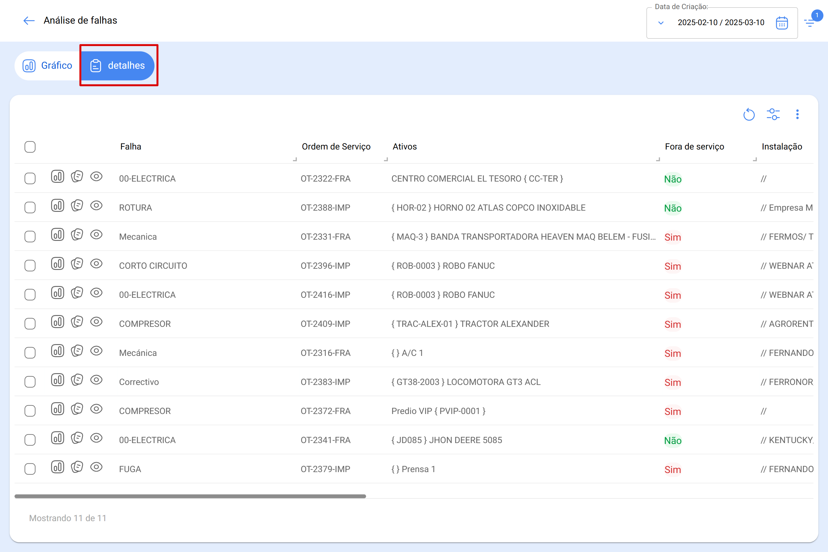Click chart icon in ROTURA row
The image size is (828, 552).
pos(57,205)
